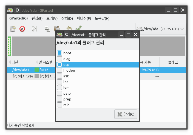Enable the hidden flag checkbox
Screen dimensions: 193x135
pos(59,70)
